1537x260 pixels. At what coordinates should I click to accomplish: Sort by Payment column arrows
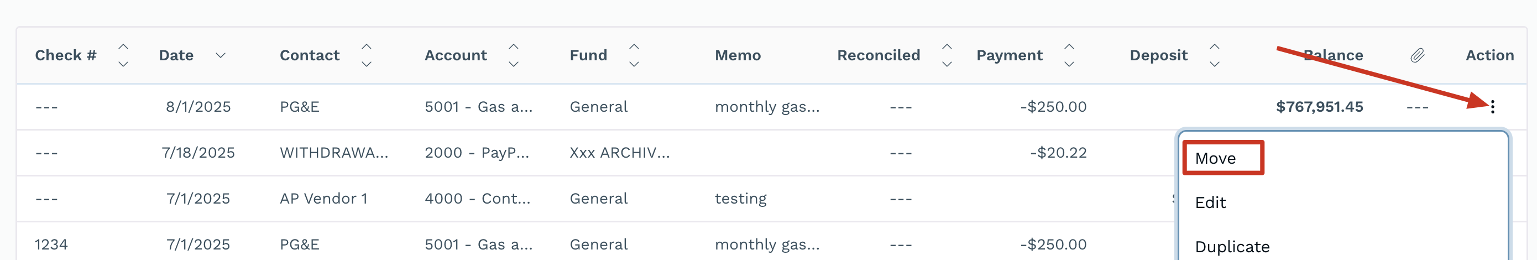point(1069,55)
